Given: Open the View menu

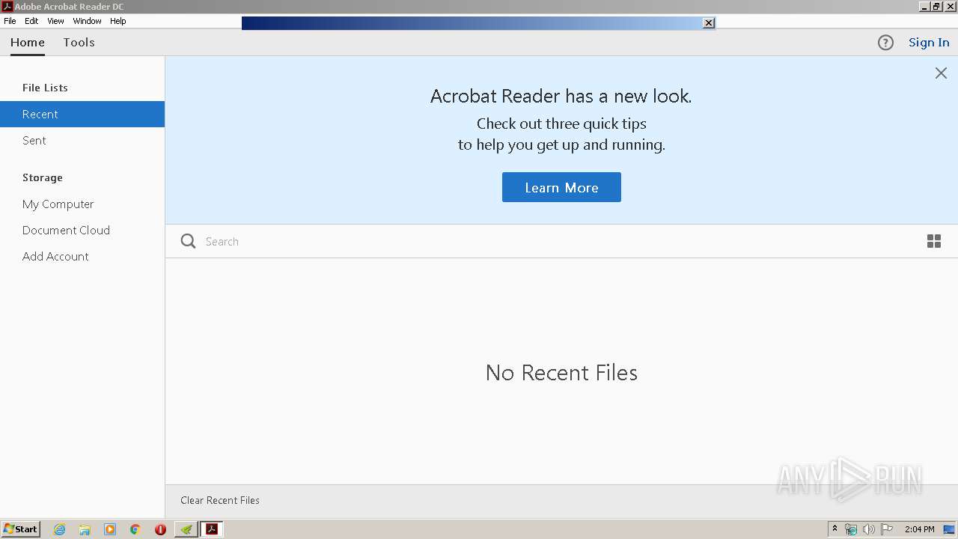Looking at the screenshot, I should [x=55, y=21].
